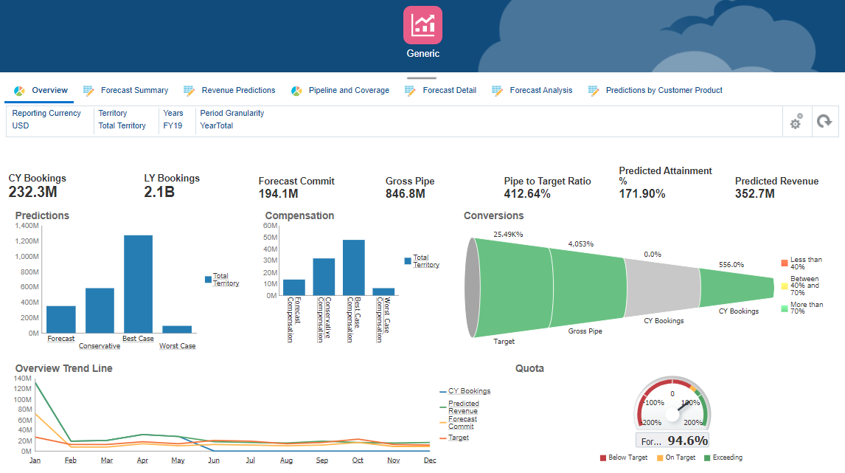Change Period Granularity YearTotal selector
Viewport: 845px width, 473px height.
tap(232, 120)
